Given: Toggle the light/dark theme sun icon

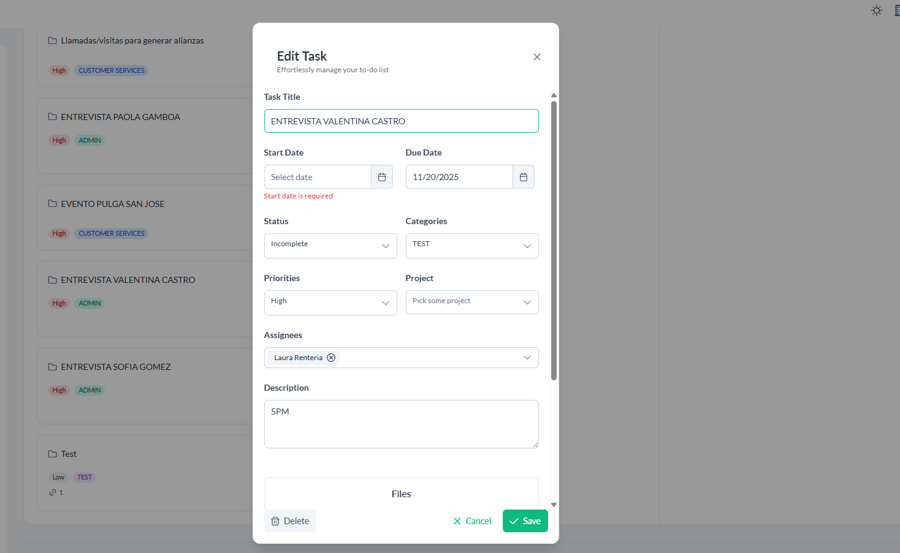Looking at the screenshot, I should (x=876, y=10).
